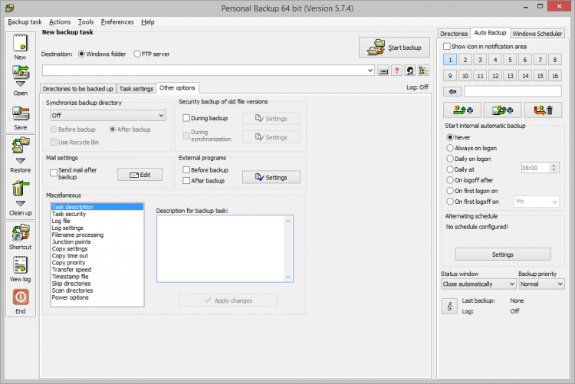
Task: Switch to Directories tab in right panel
Action: click(454, 34)
